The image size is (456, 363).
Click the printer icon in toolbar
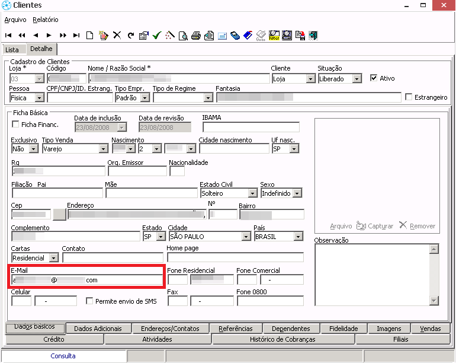click(196, 36)
